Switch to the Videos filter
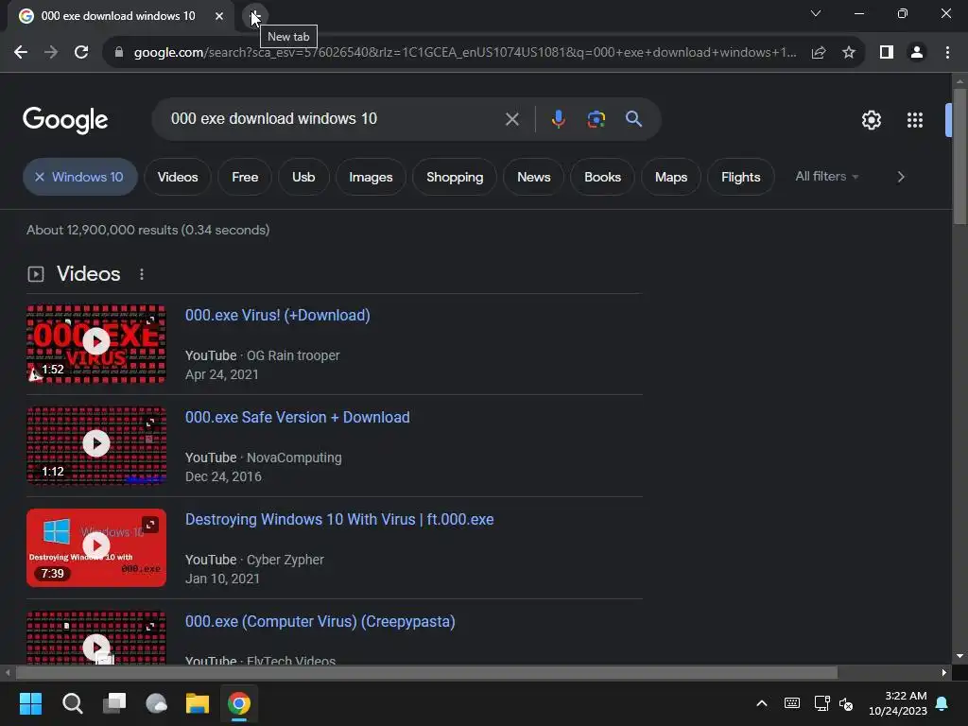 (178, 177)
